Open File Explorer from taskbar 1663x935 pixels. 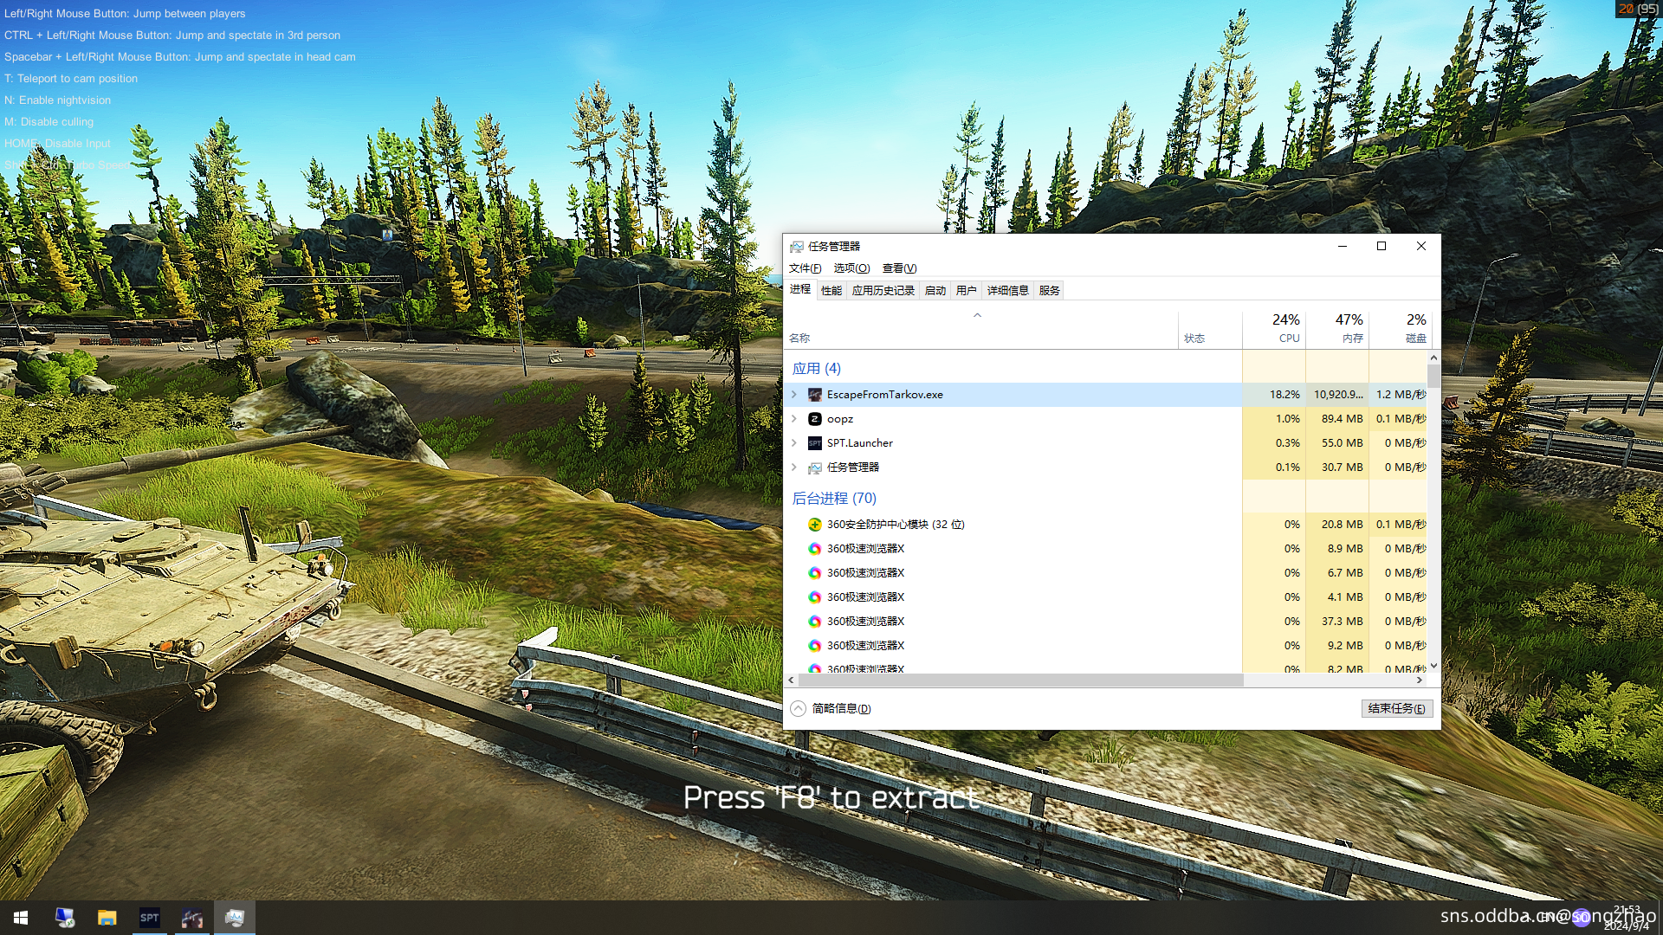tap(107, 918)
